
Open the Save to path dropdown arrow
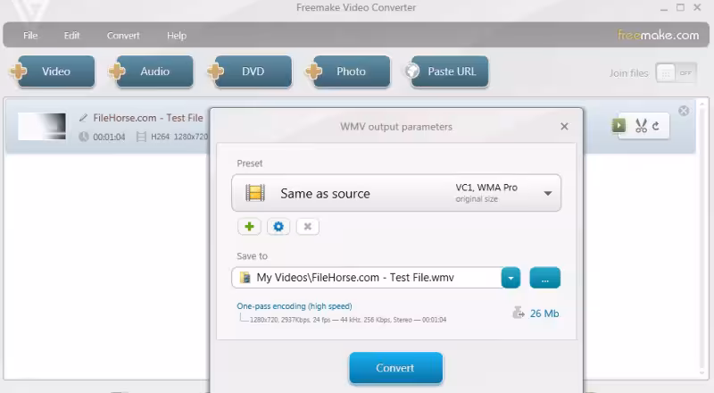pos(511,278)
